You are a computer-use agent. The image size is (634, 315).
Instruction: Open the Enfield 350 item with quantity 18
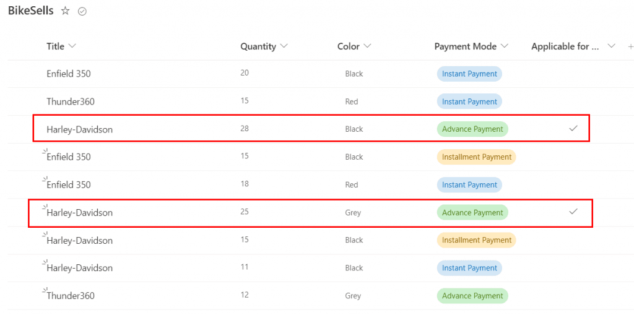point(69,185)
